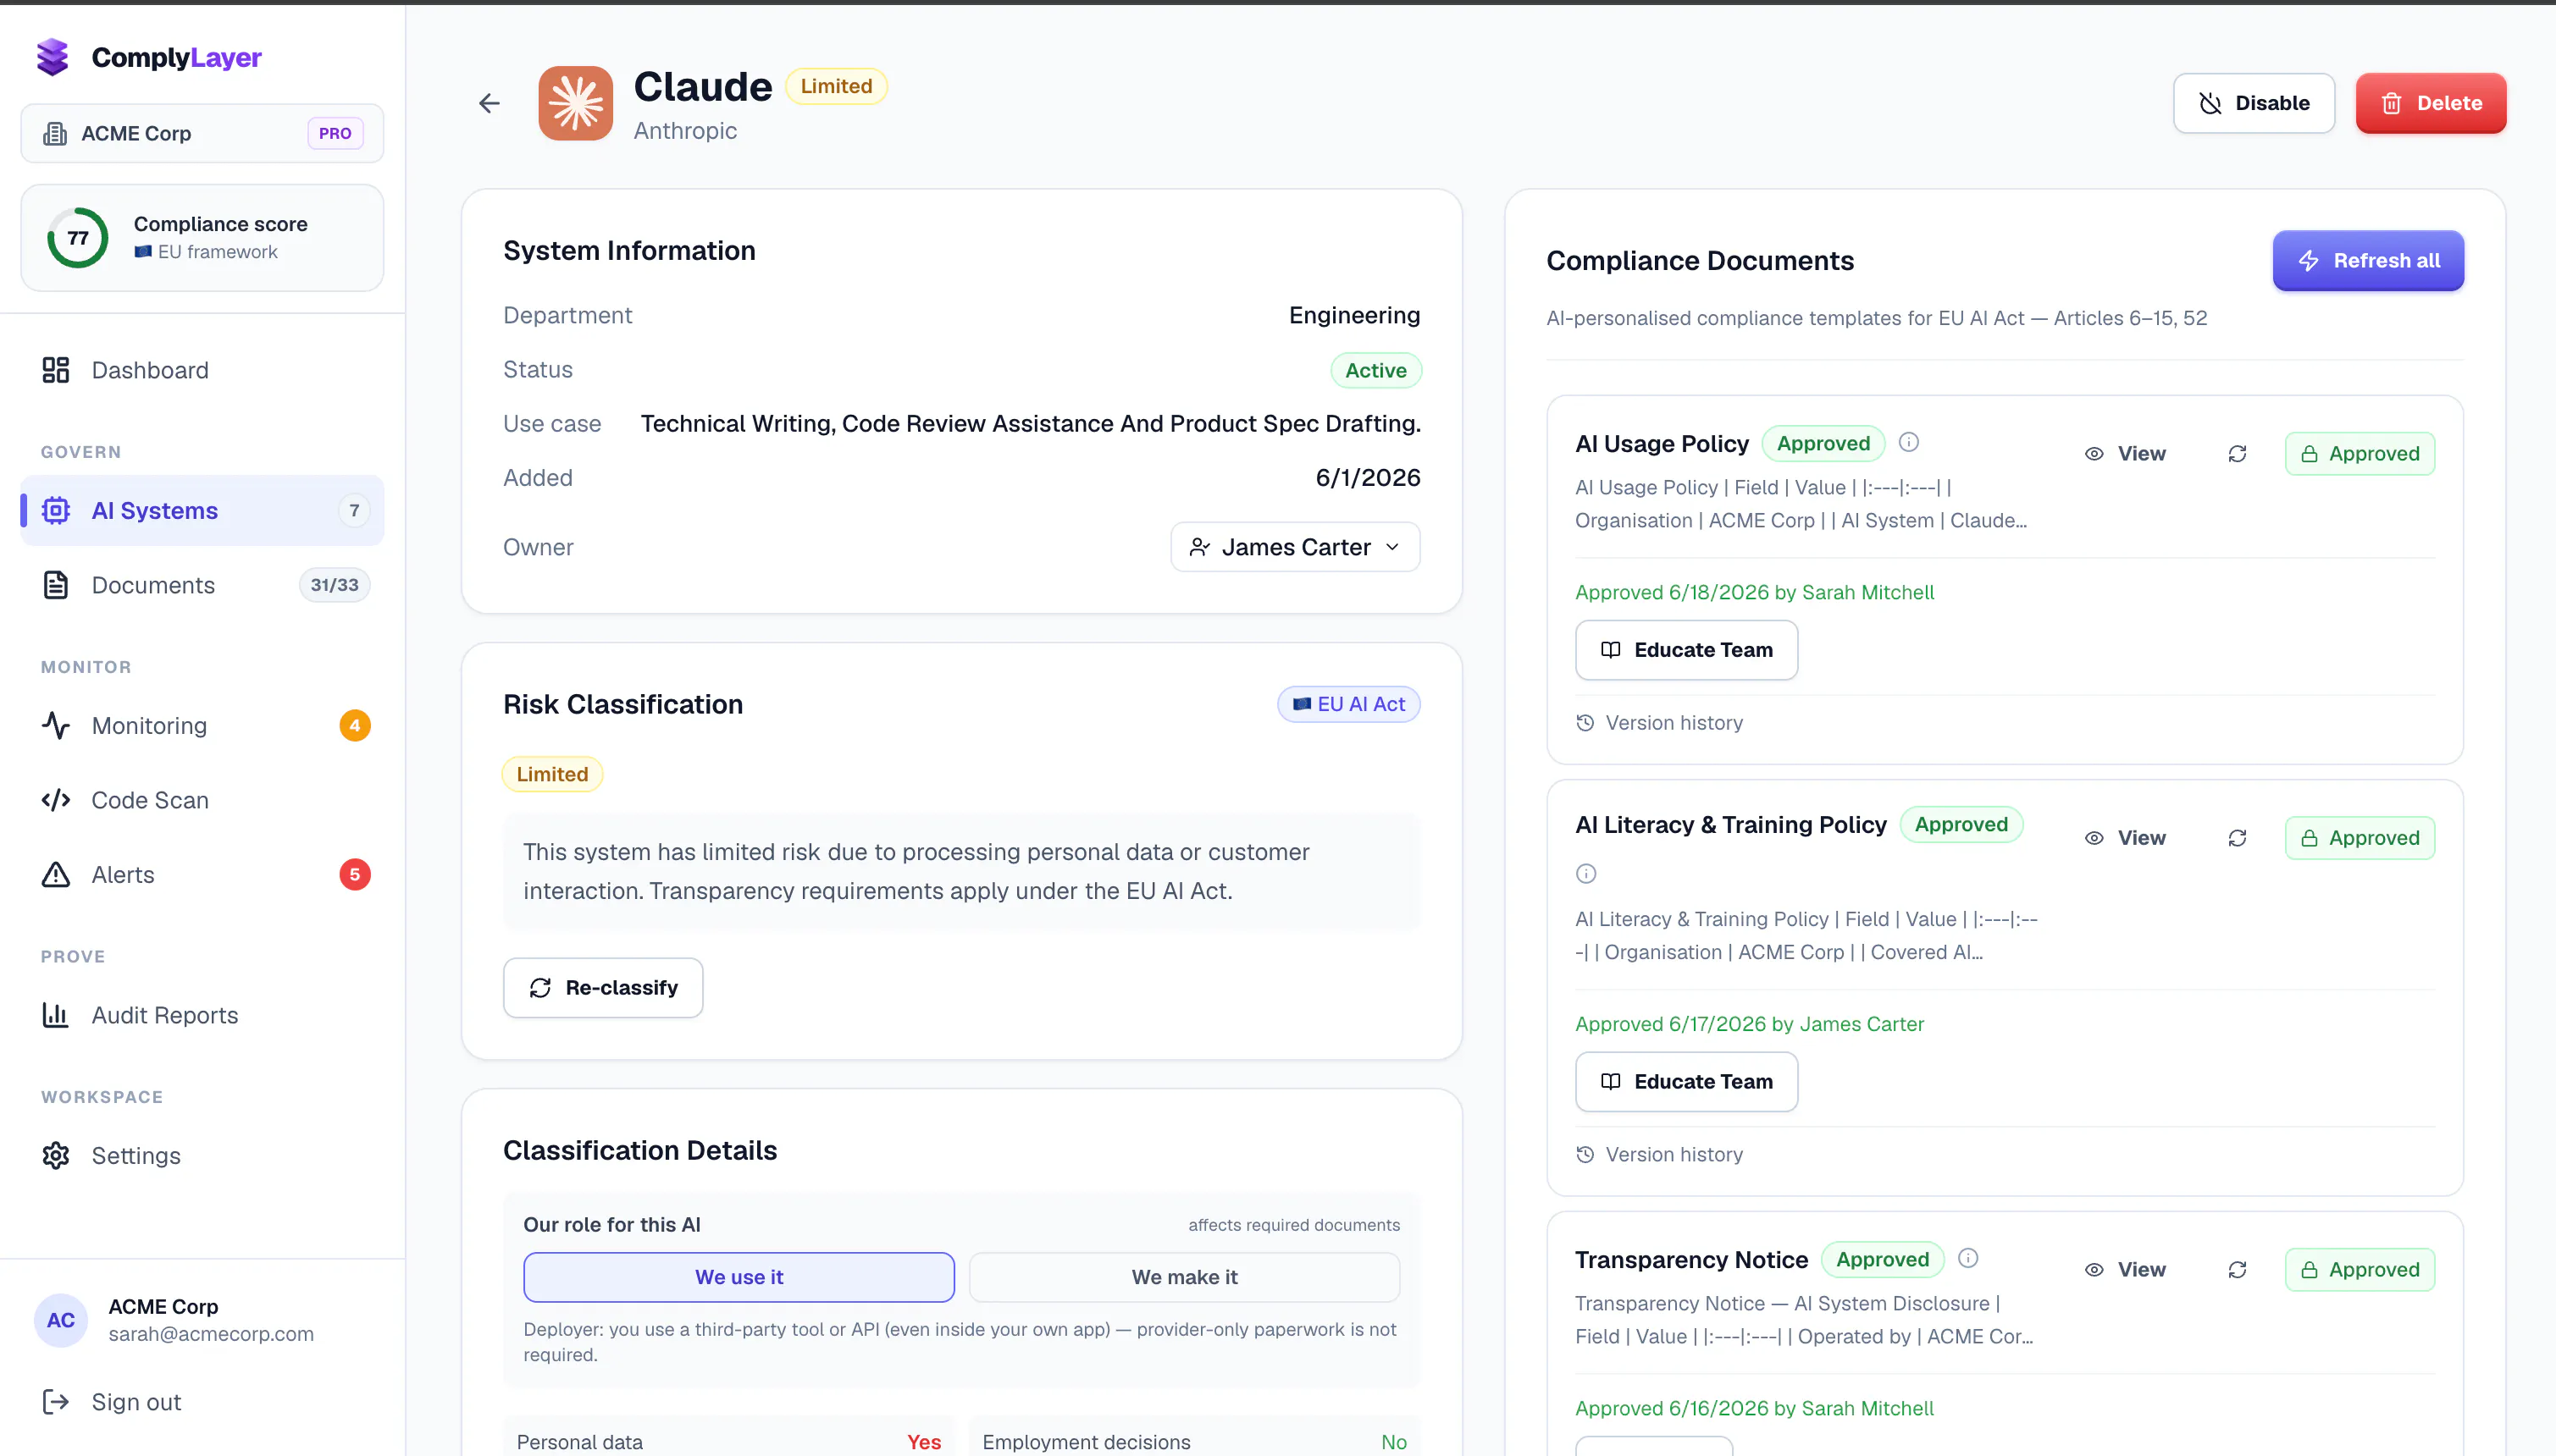Click the Active status badge

(1375, 370)
